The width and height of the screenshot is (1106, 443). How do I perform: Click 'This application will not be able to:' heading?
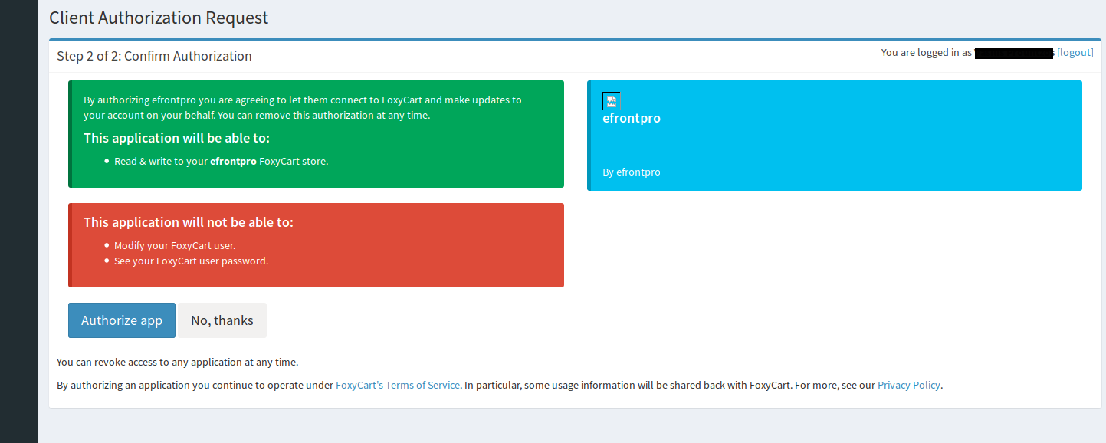coord(189,222)
